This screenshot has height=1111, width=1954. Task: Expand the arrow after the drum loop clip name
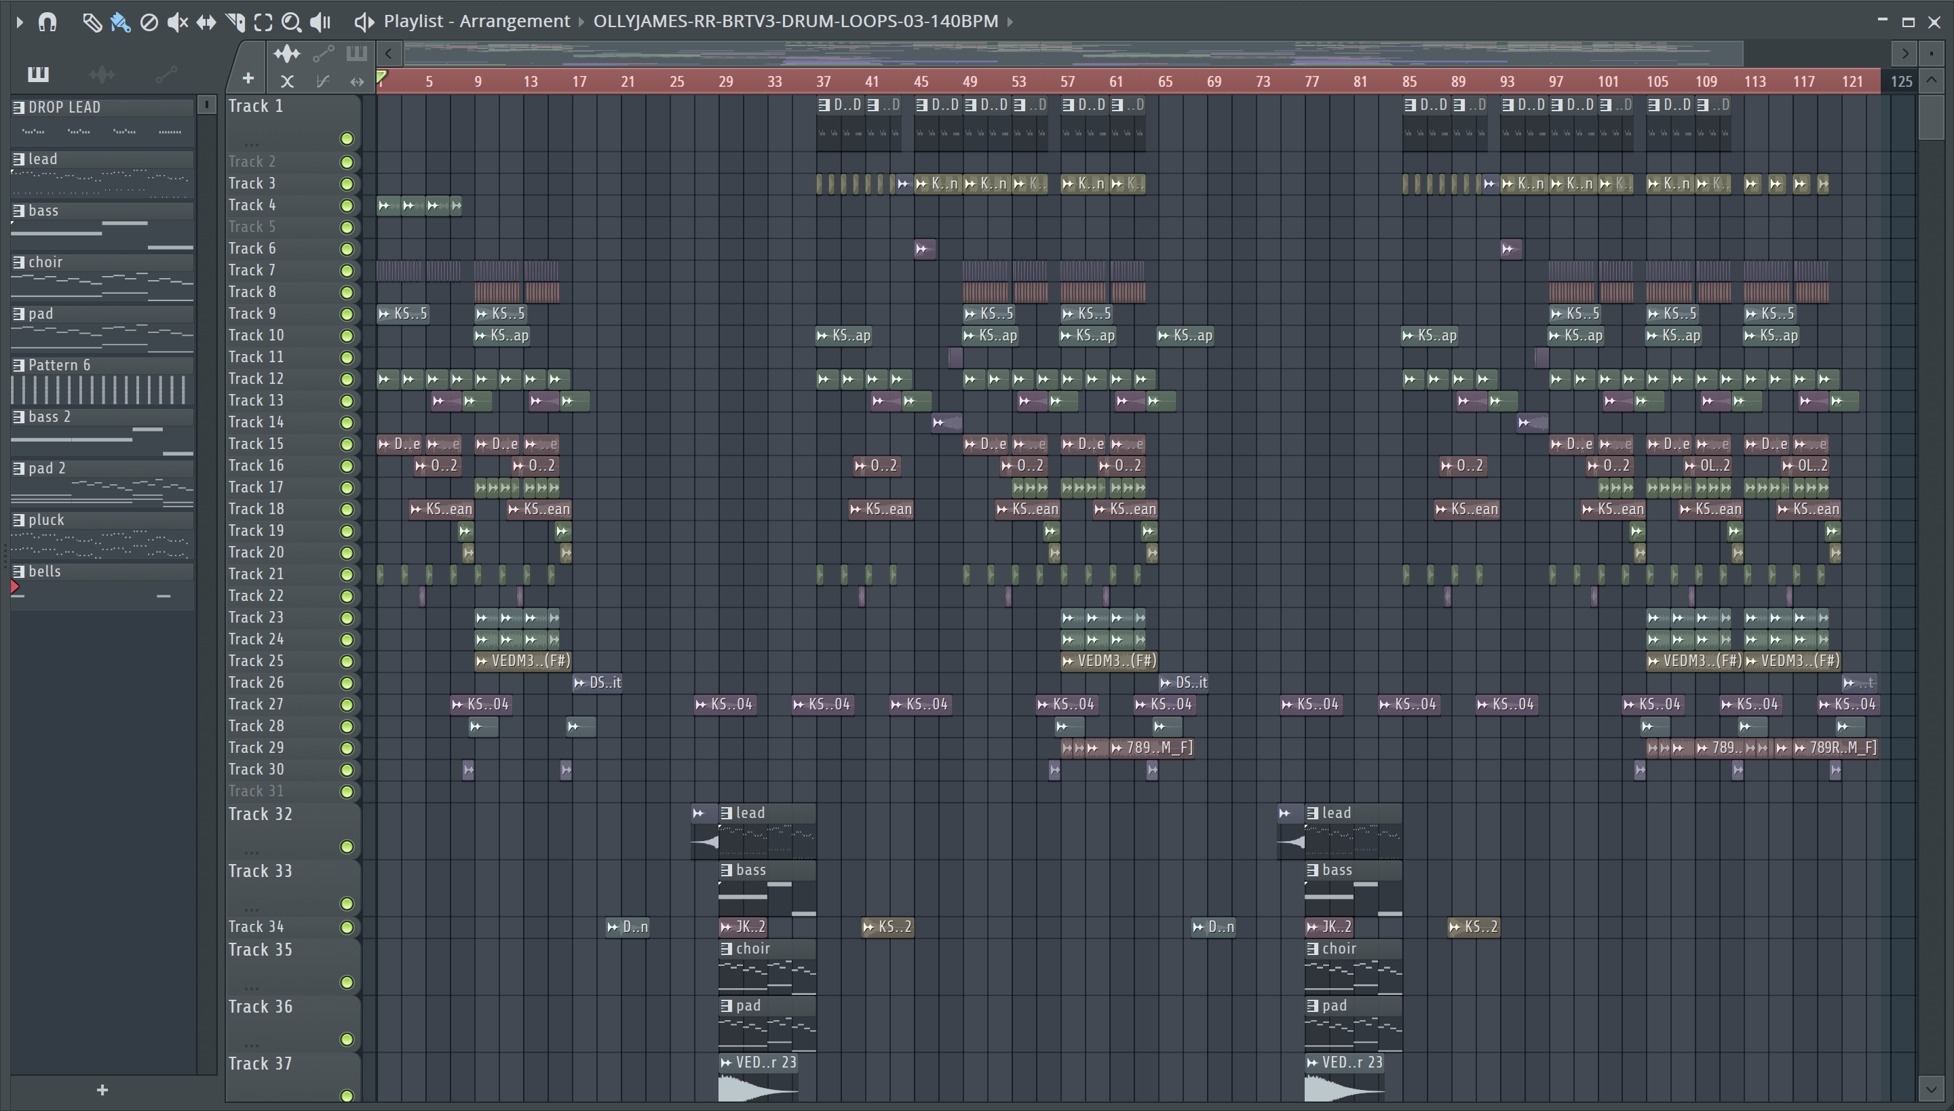coord(1011,22)
